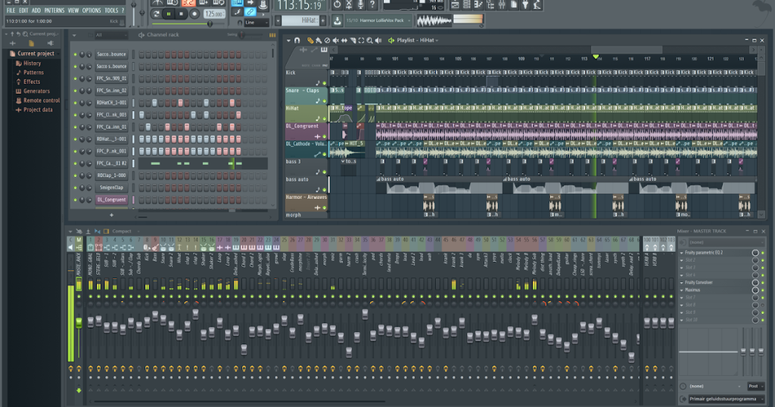
Task: Toggle Fruity Convolver effect enable LED
Action: point(763,282)
